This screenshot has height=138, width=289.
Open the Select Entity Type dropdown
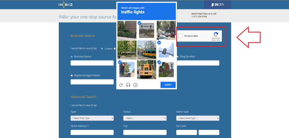pos(92,118)
